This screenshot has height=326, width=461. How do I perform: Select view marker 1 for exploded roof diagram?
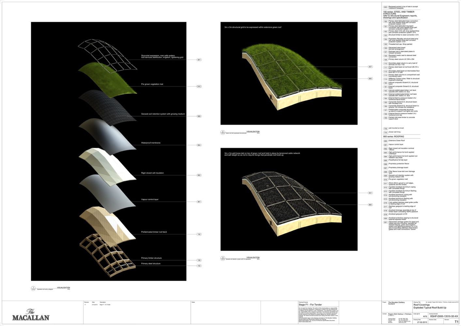(33, 288)
